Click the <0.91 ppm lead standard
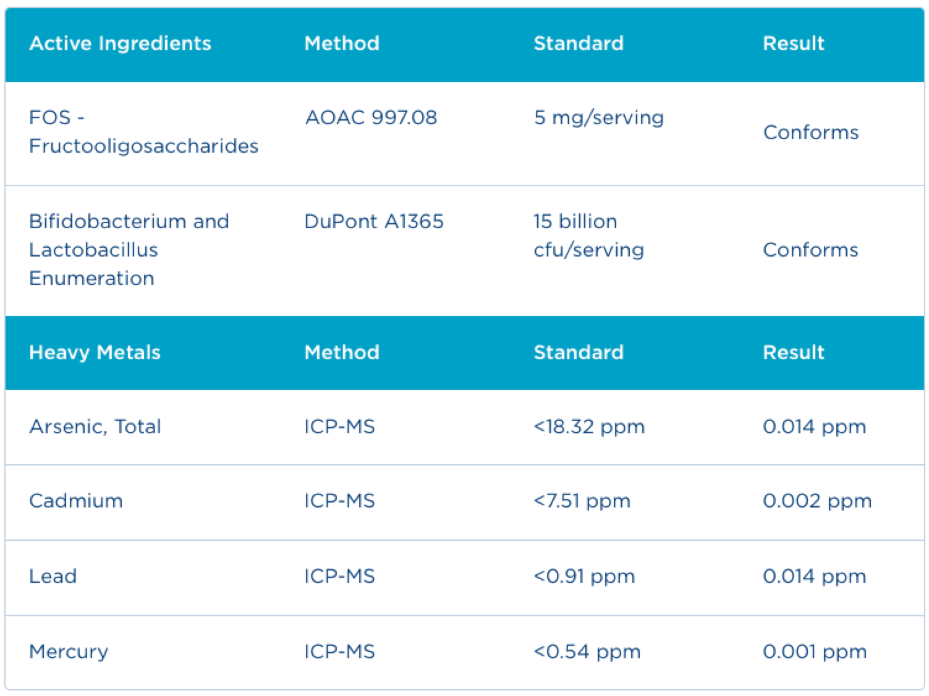 click(584, 576)
